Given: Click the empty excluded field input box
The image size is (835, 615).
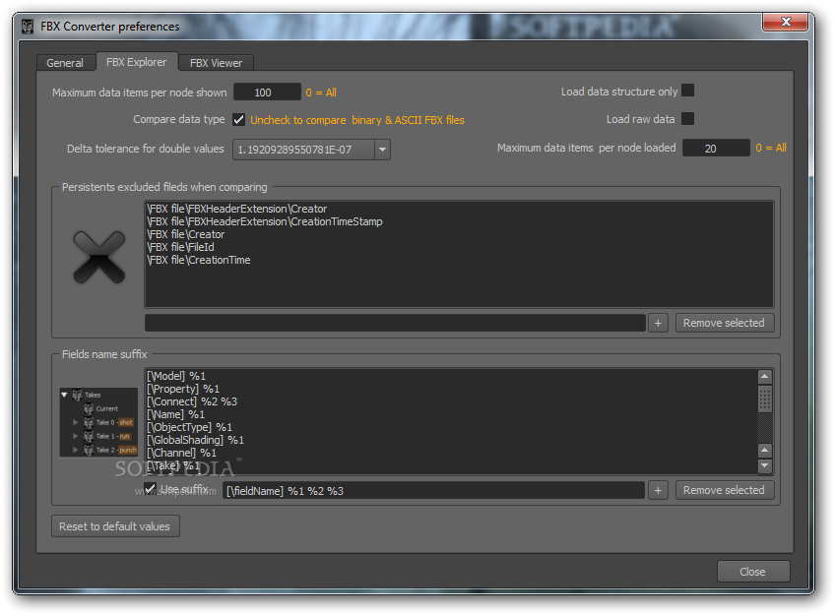Looking at the screenshot, I should coord(395,323).
